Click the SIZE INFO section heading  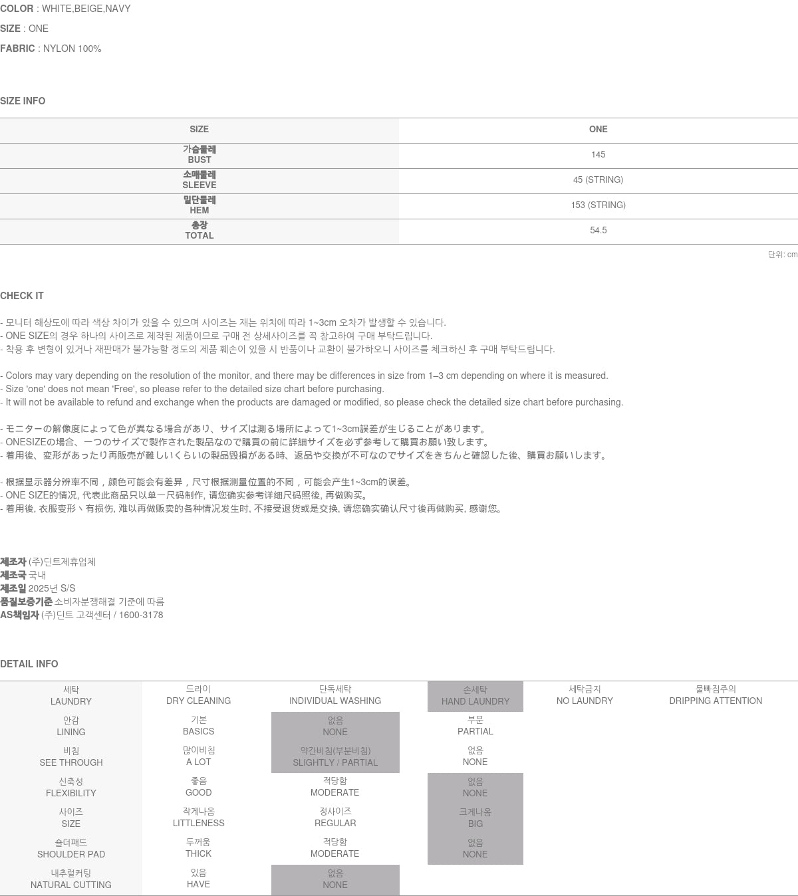[x=23, y=101]
